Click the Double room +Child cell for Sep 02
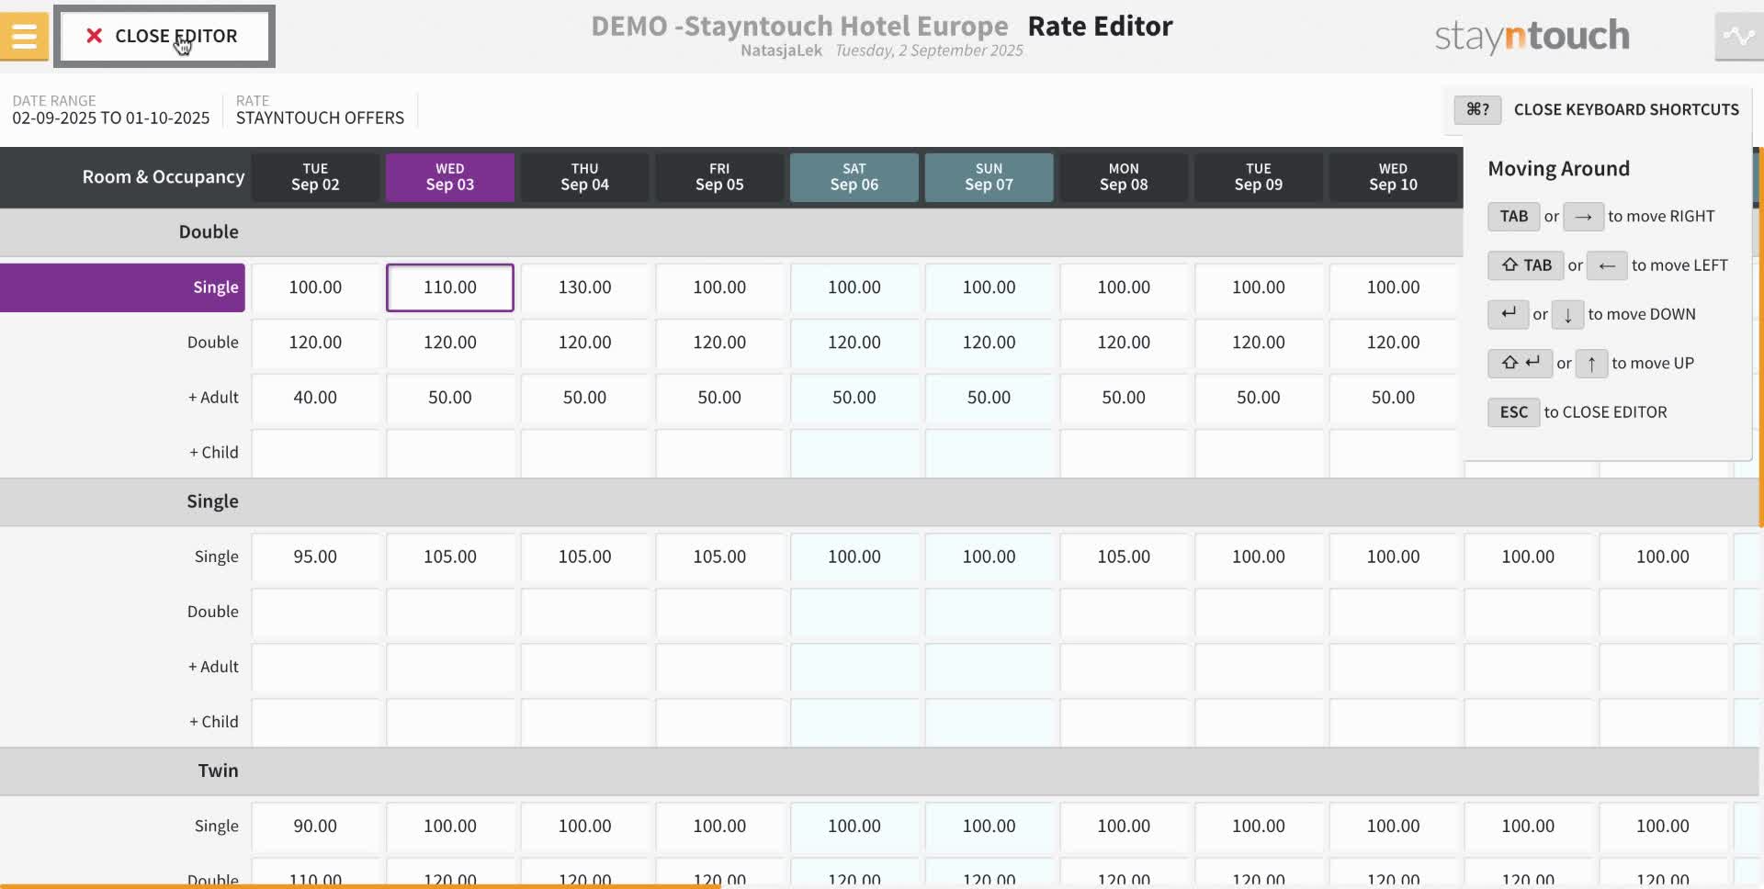Viewport: 1764px width, 889px height. 315,453
